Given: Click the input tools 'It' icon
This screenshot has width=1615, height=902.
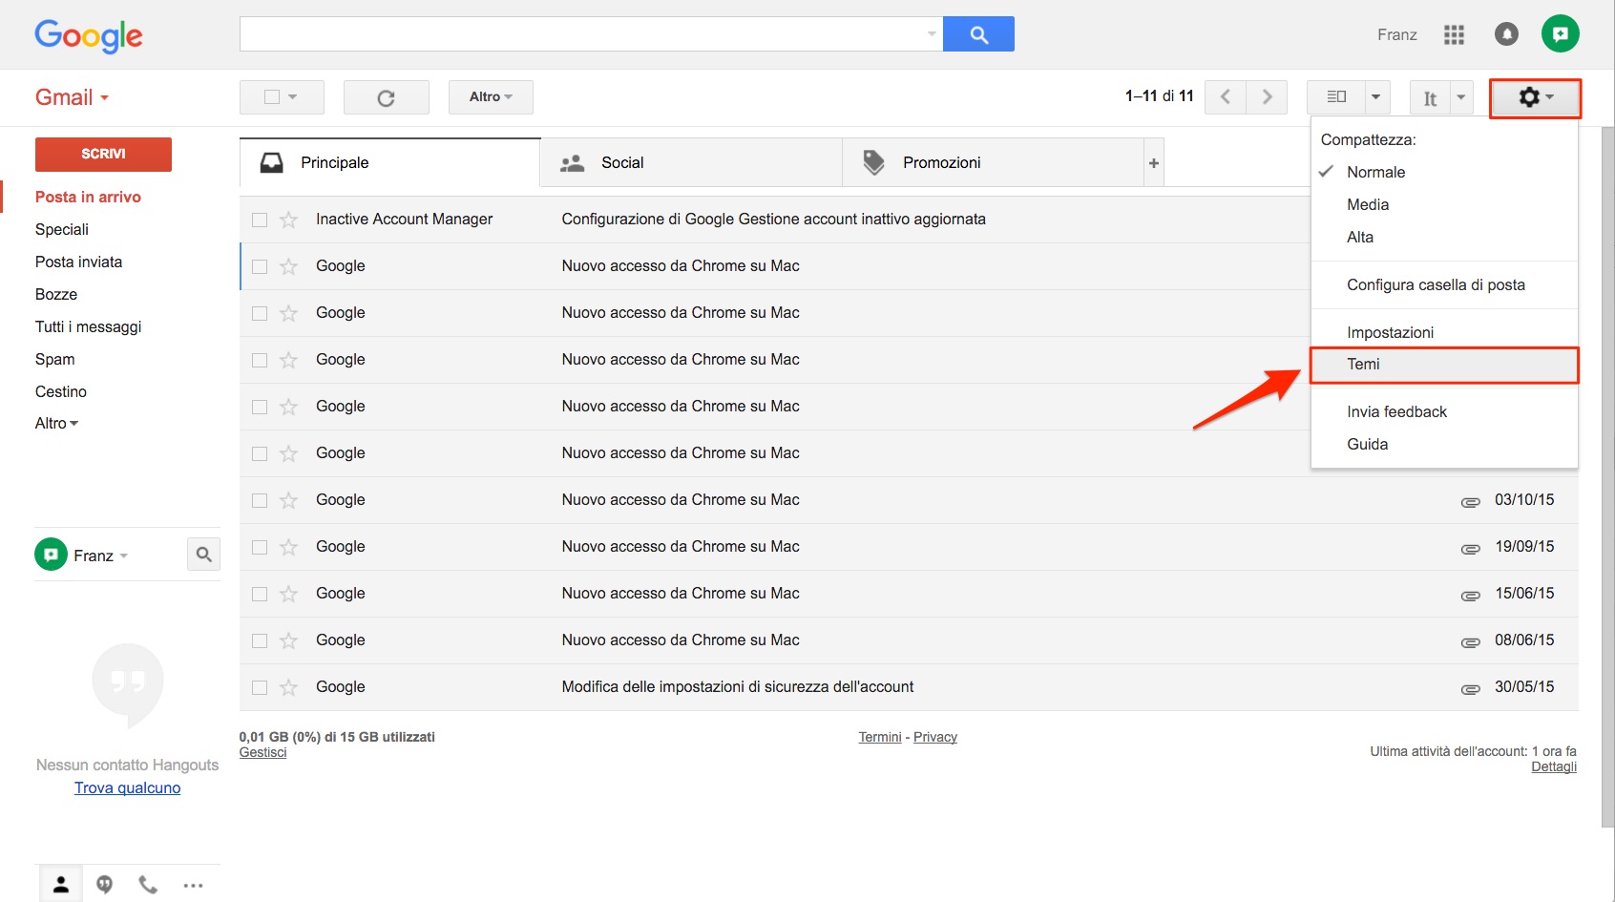Looking at the screenshot, I should coord(1430,97).
